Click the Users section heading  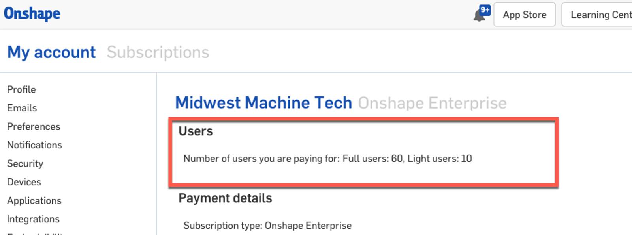[196, 131]
